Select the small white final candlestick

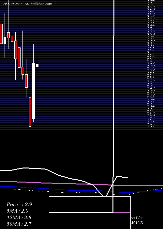[37, 65]
